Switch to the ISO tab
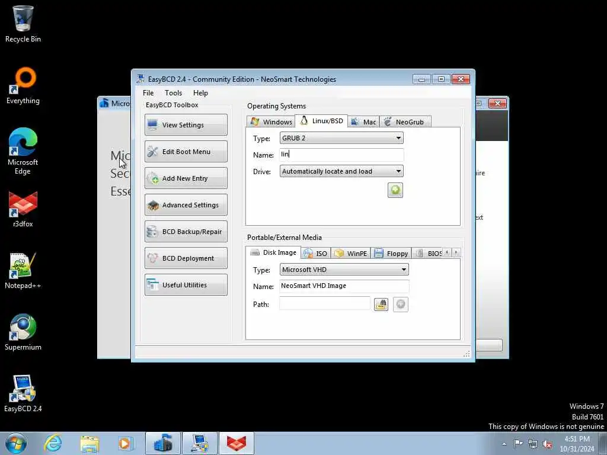This screenshot has width=607, height=455. [316, 254]
